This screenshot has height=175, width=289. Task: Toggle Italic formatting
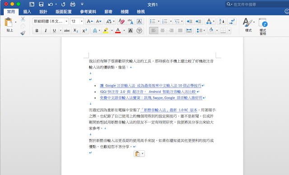[x=46, y=31]
